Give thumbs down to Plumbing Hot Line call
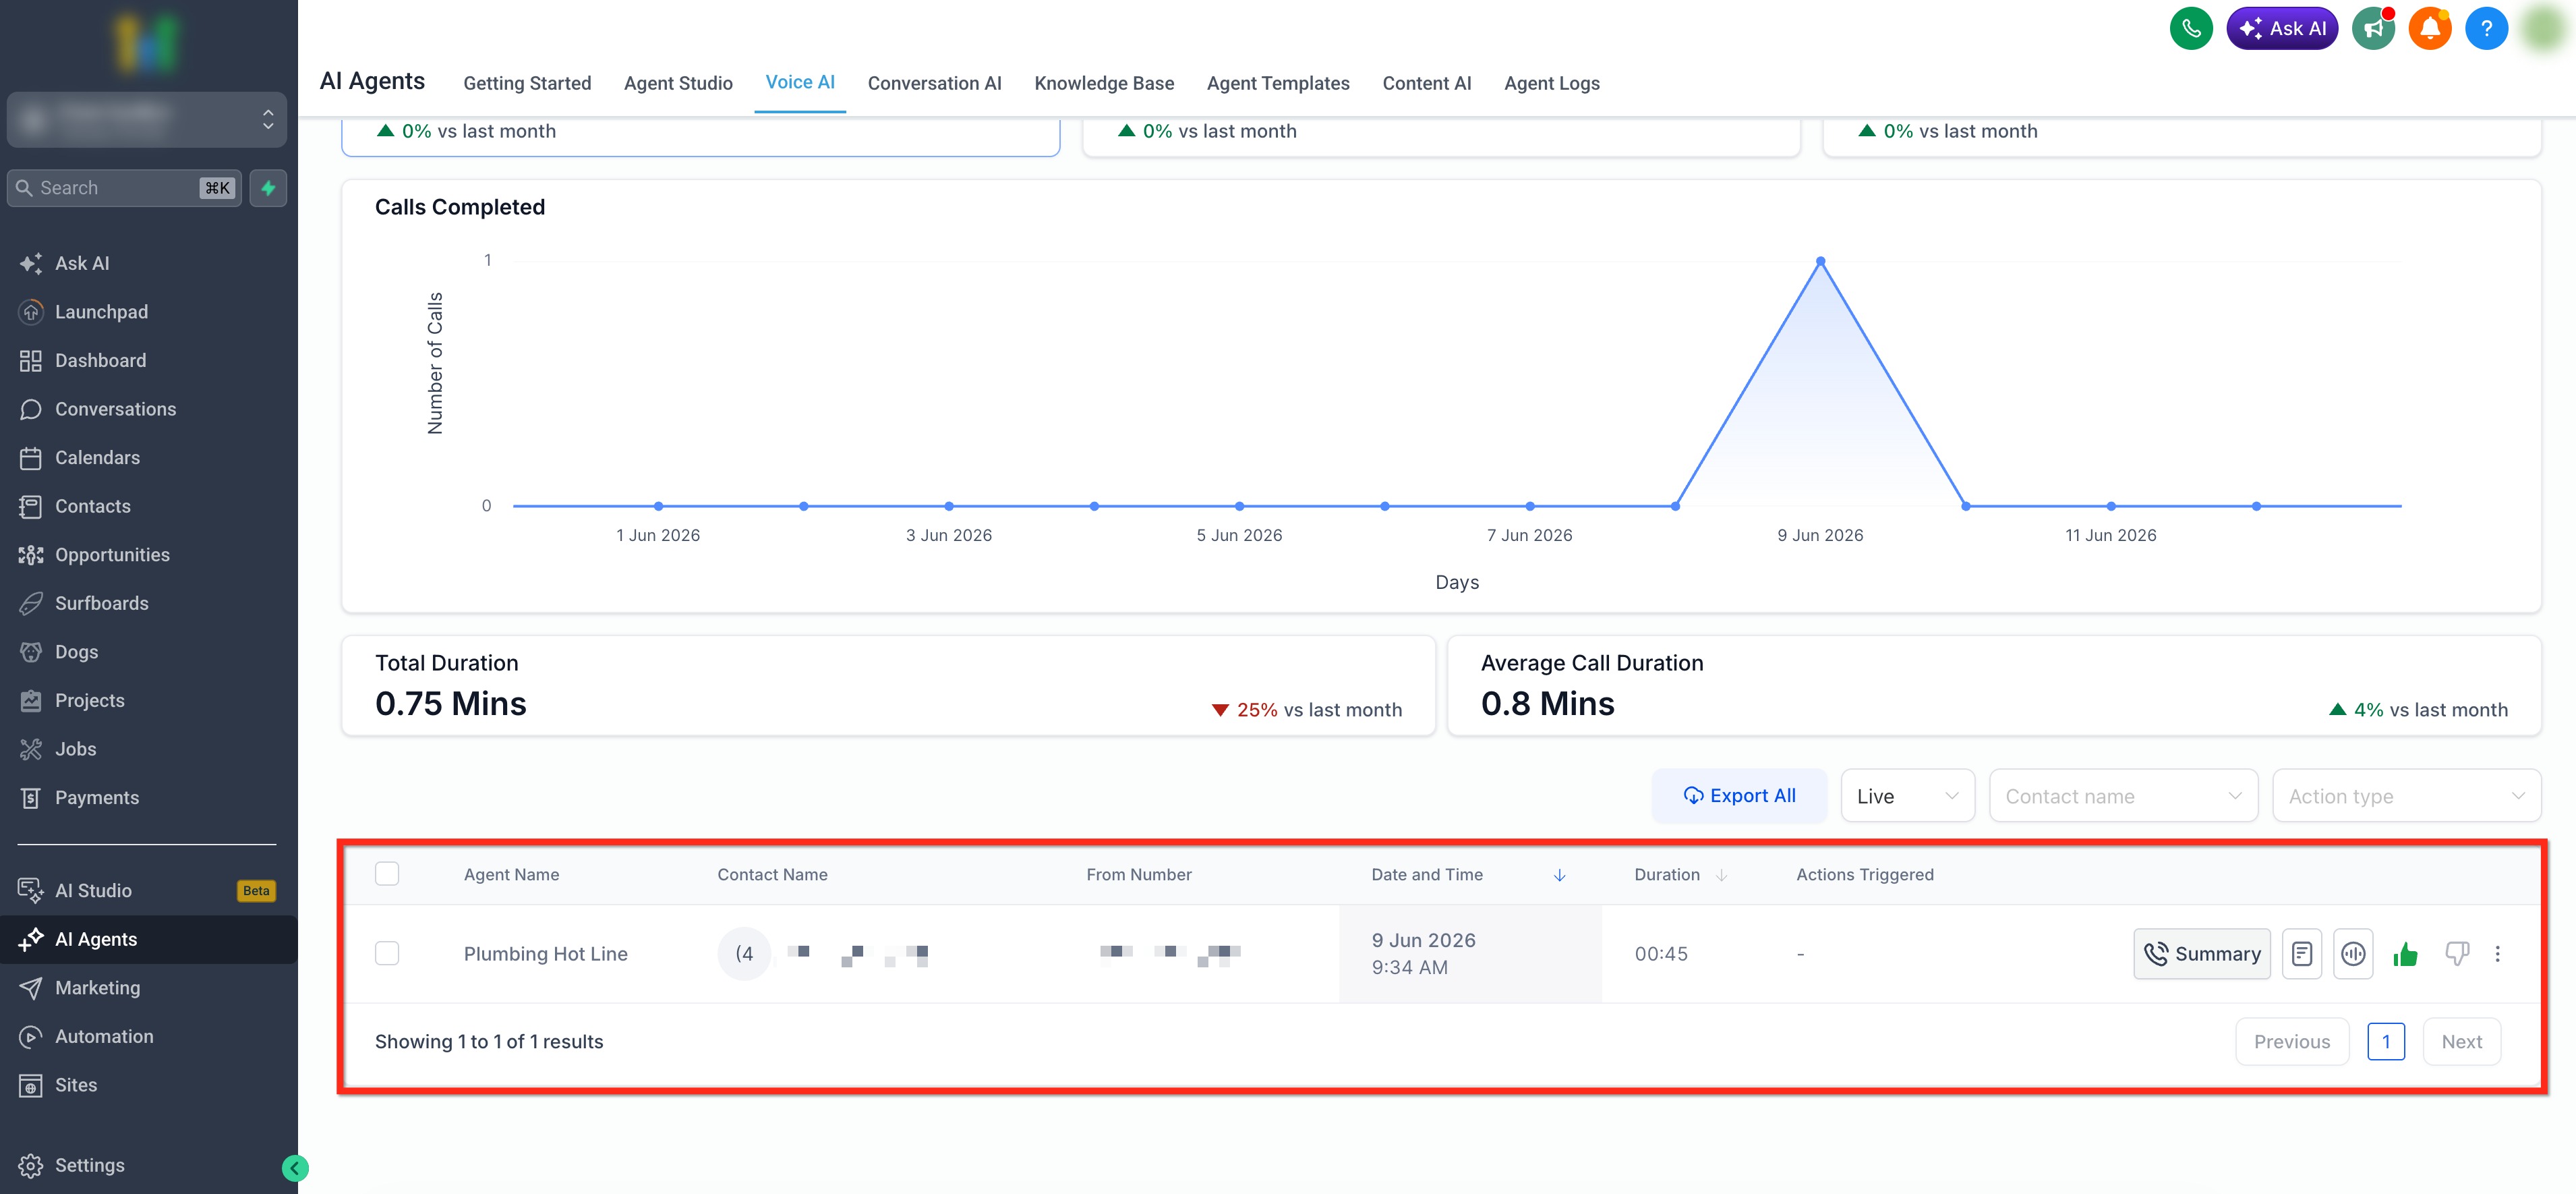The height and width of the screenshot is (1194, 2576). (2456, 954)
